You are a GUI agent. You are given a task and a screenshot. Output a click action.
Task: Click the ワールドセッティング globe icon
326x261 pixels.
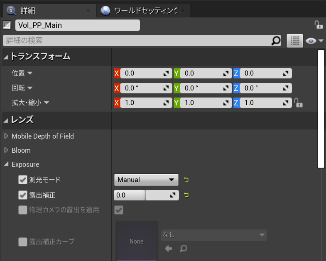click(105, 11)
